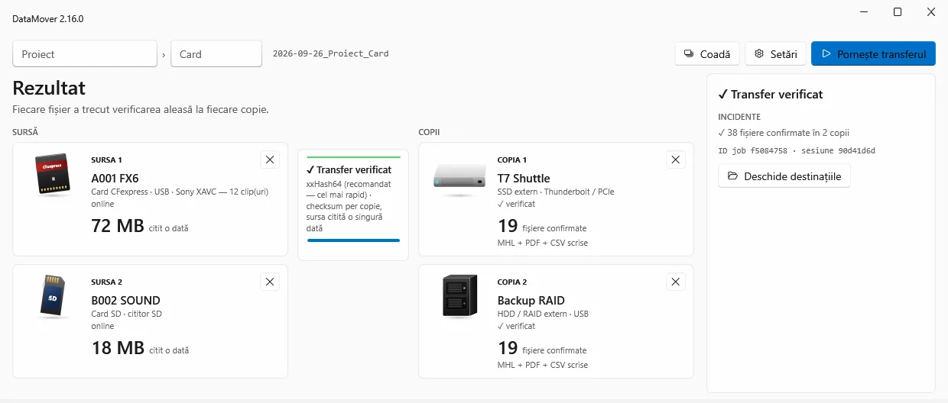
Task: Click Deschide destinațiile button
Action: click(x=784, y=176)
